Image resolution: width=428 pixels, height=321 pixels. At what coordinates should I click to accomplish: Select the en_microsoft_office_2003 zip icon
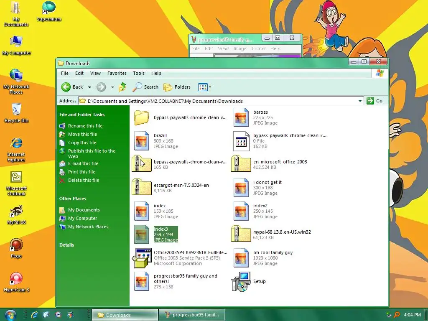coord(241,164)
